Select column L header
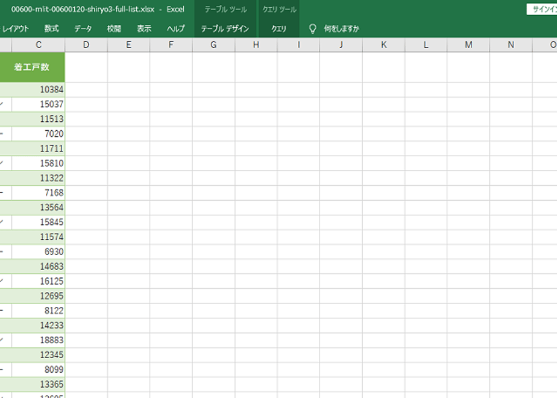557x398 pixels. (426, 45)
